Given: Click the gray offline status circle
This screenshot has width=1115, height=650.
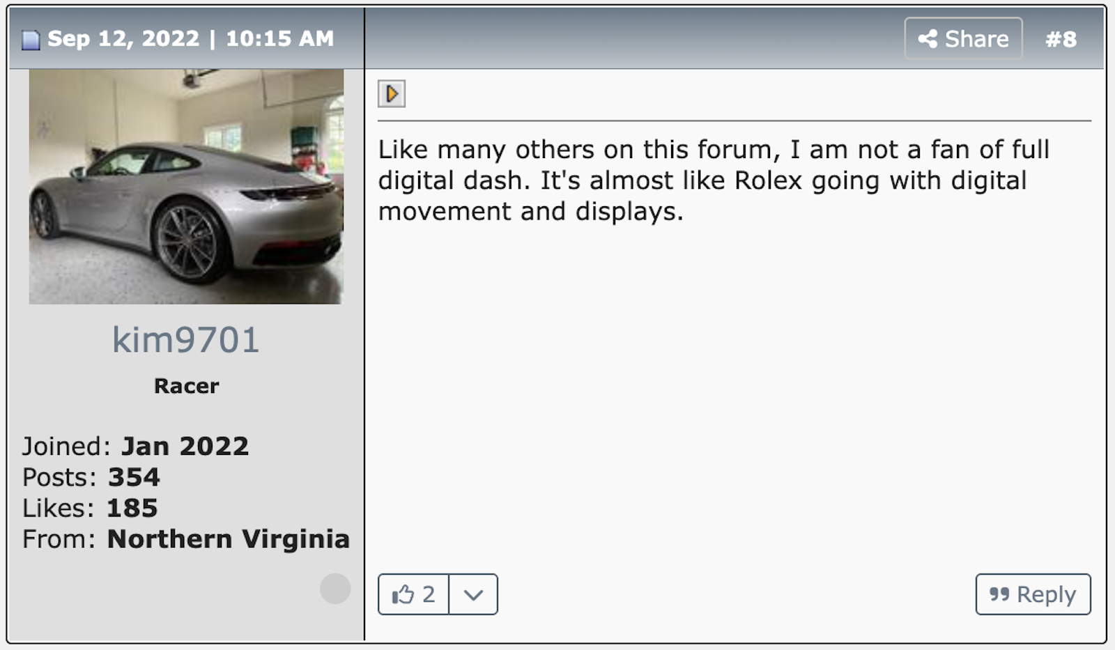Looking at the screenshot, I should 335,589.
